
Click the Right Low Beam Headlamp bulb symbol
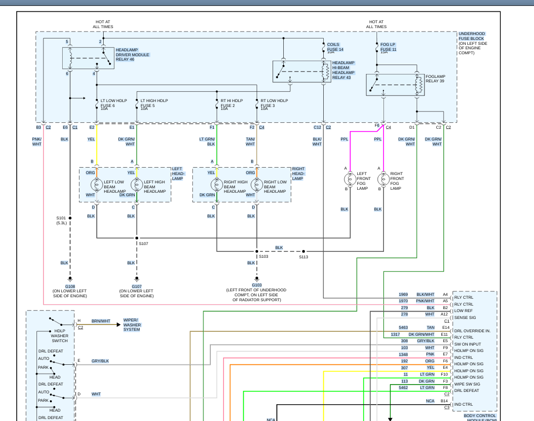[256, 185]
